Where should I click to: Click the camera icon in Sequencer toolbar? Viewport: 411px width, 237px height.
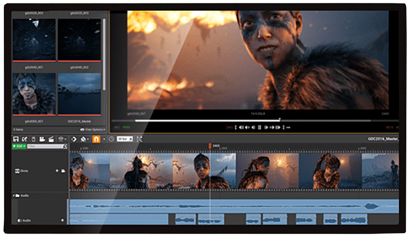tap(42, 139)
